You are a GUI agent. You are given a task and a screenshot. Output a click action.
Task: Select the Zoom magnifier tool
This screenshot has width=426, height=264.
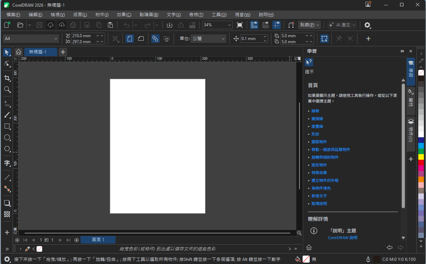pos(7,90)
